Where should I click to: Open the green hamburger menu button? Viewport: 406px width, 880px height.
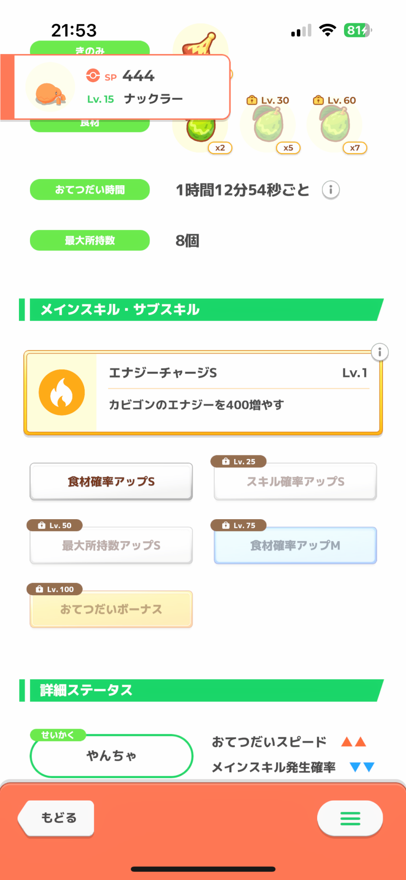pos(350,818)
